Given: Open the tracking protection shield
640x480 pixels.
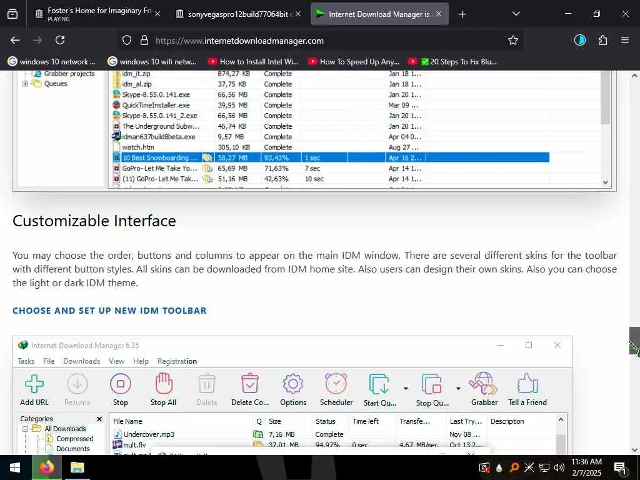Looking at the screenshot, I should pyautogui.click(x=127, y=41).
